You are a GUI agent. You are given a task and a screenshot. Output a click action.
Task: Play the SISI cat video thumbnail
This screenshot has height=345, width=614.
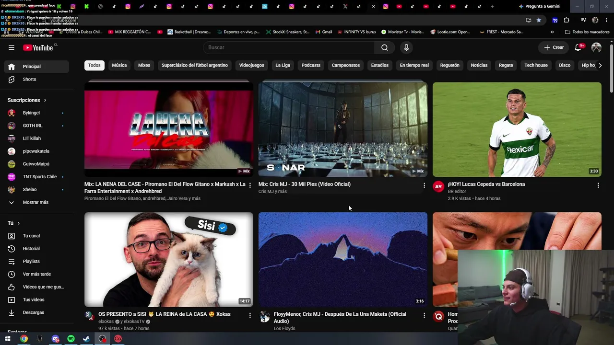click(169, 259)
